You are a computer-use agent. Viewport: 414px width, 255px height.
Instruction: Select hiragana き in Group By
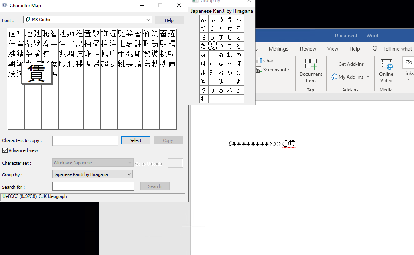tap(212, 28)
